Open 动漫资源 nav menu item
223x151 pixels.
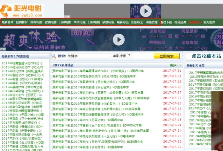point(152,22)
